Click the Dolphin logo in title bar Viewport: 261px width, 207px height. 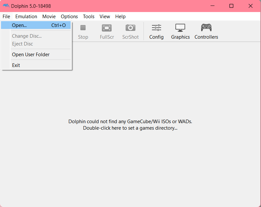pyautogui.click(x=6, y=6)
